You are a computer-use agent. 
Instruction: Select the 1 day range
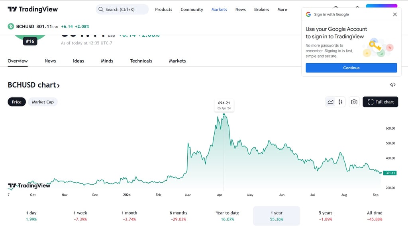click(31, 216)
